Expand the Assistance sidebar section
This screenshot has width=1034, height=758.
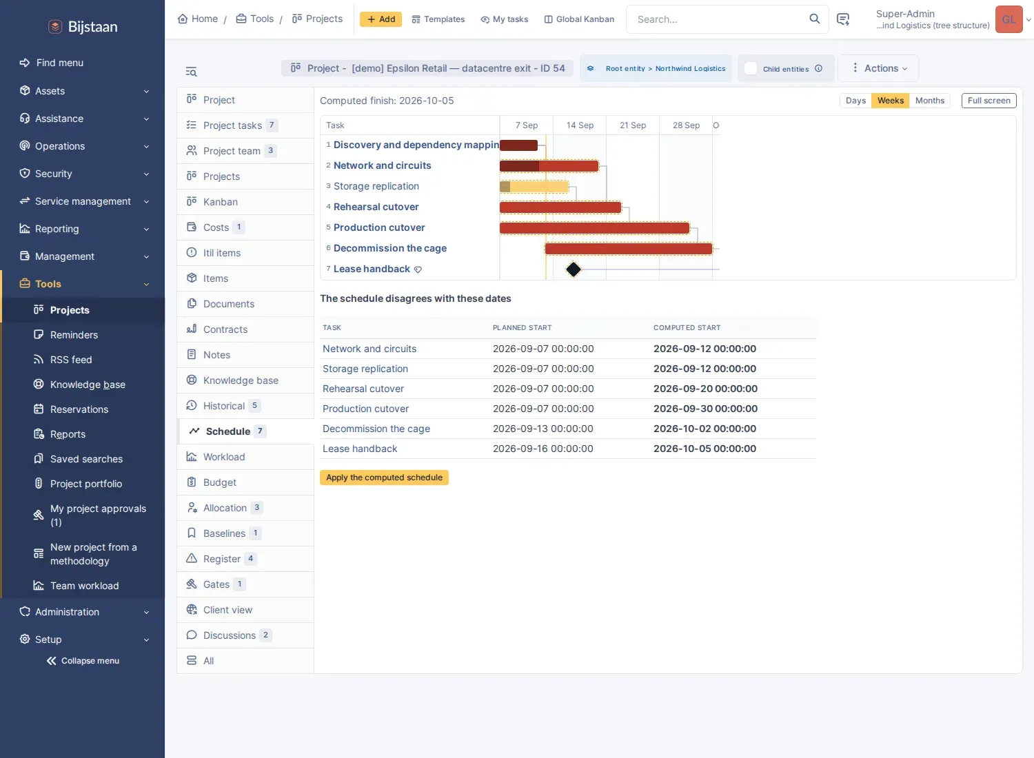click(83, 119)
